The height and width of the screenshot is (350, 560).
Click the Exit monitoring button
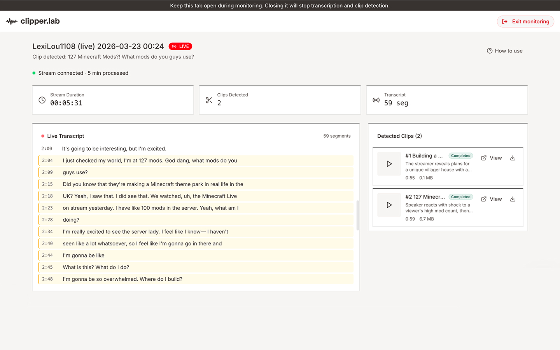point(525,21)
